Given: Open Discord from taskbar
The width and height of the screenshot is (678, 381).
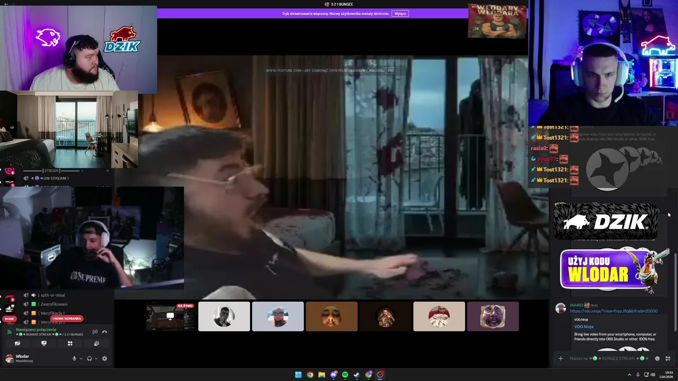Looking at the screenshot, I should (333, 375).
